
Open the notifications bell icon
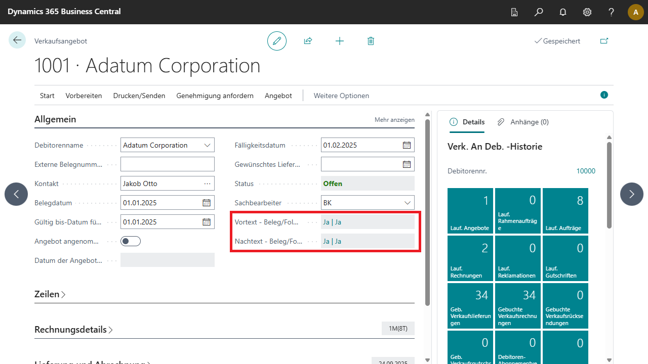tap(563, 12)
